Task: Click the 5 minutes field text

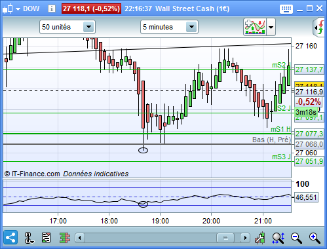Action: point(158,27)
